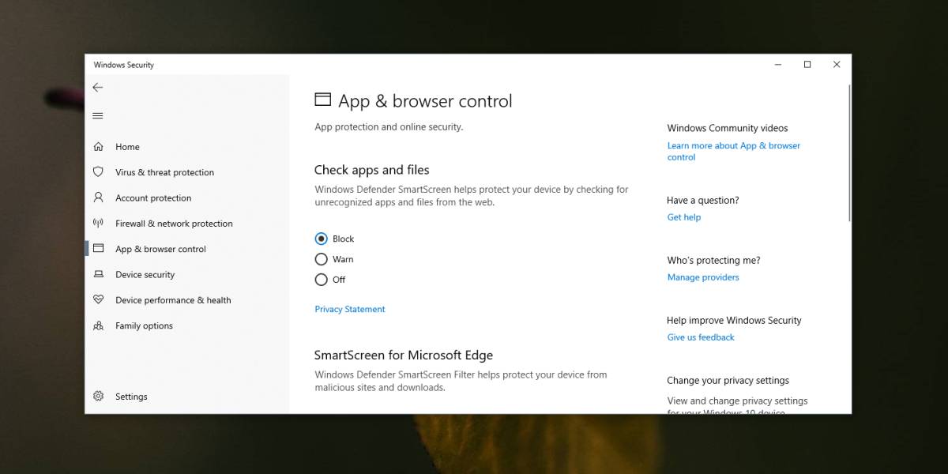Click the Family options people icon
Screen dimensions: 948x474
98,325
